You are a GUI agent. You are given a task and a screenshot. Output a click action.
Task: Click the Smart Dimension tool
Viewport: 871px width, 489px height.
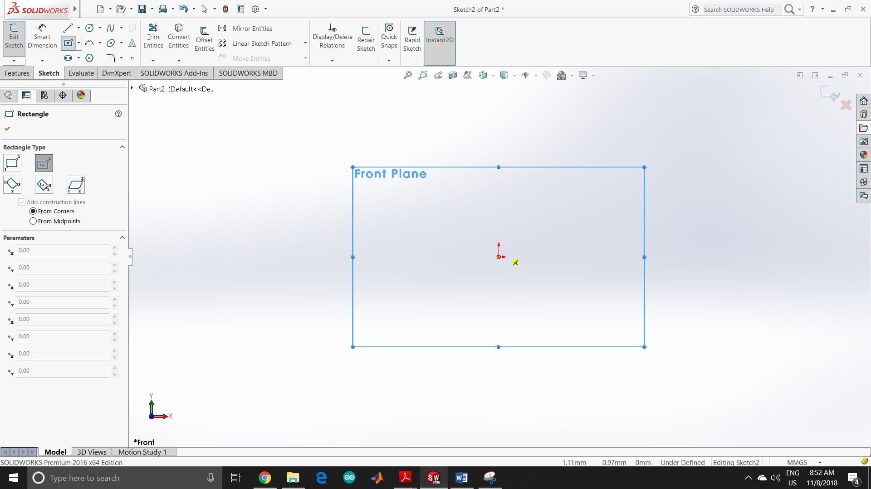(x=42, y=36)
